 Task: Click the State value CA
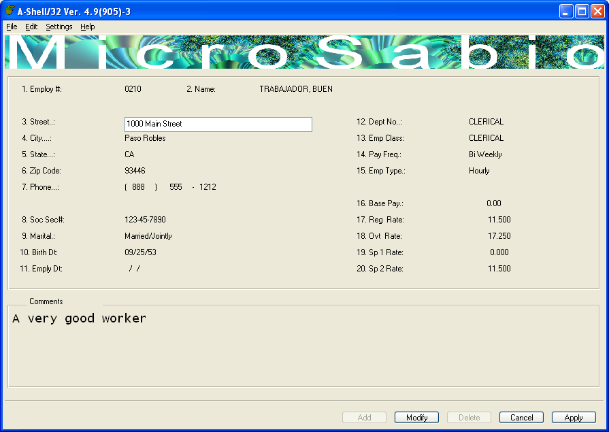[x=129, y=154]
